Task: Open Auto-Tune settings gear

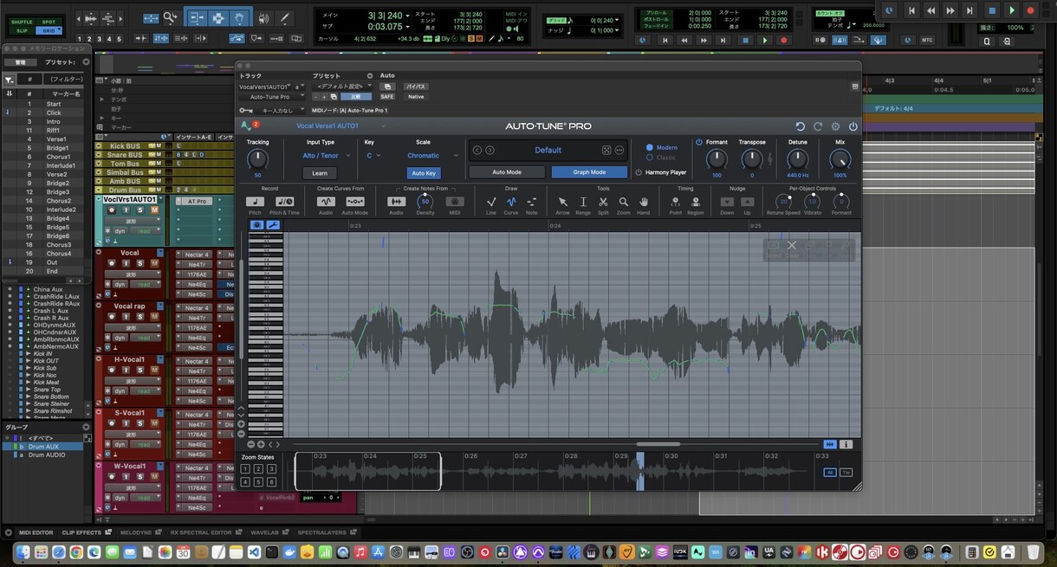Action: (835, 126)
